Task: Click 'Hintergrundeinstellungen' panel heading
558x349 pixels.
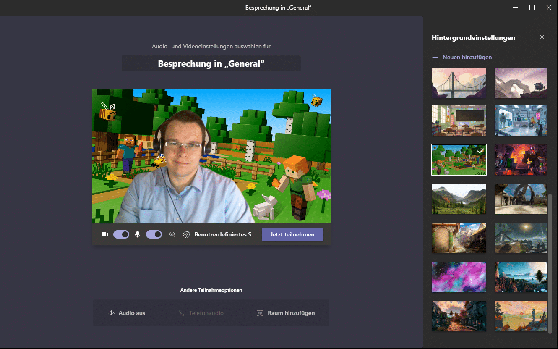Action: [x=473, y=38]
